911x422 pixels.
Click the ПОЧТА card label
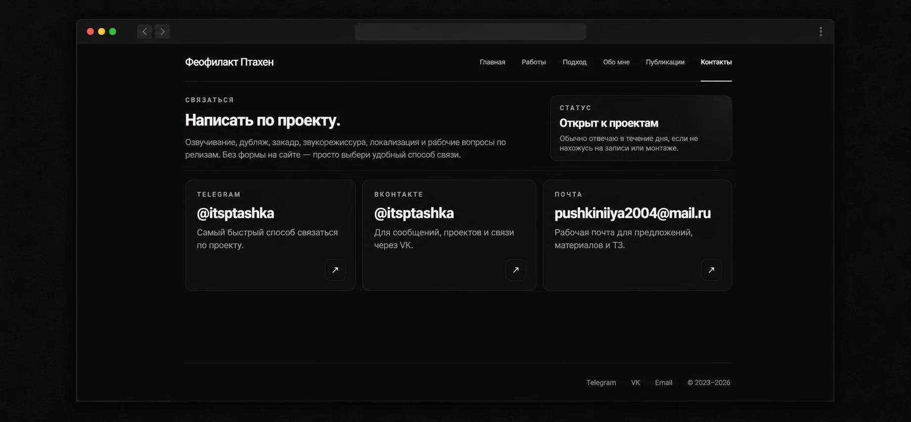point(569,194)
